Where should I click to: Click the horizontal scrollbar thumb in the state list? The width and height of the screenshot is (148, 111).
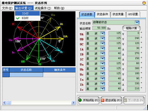coord(9,103)
